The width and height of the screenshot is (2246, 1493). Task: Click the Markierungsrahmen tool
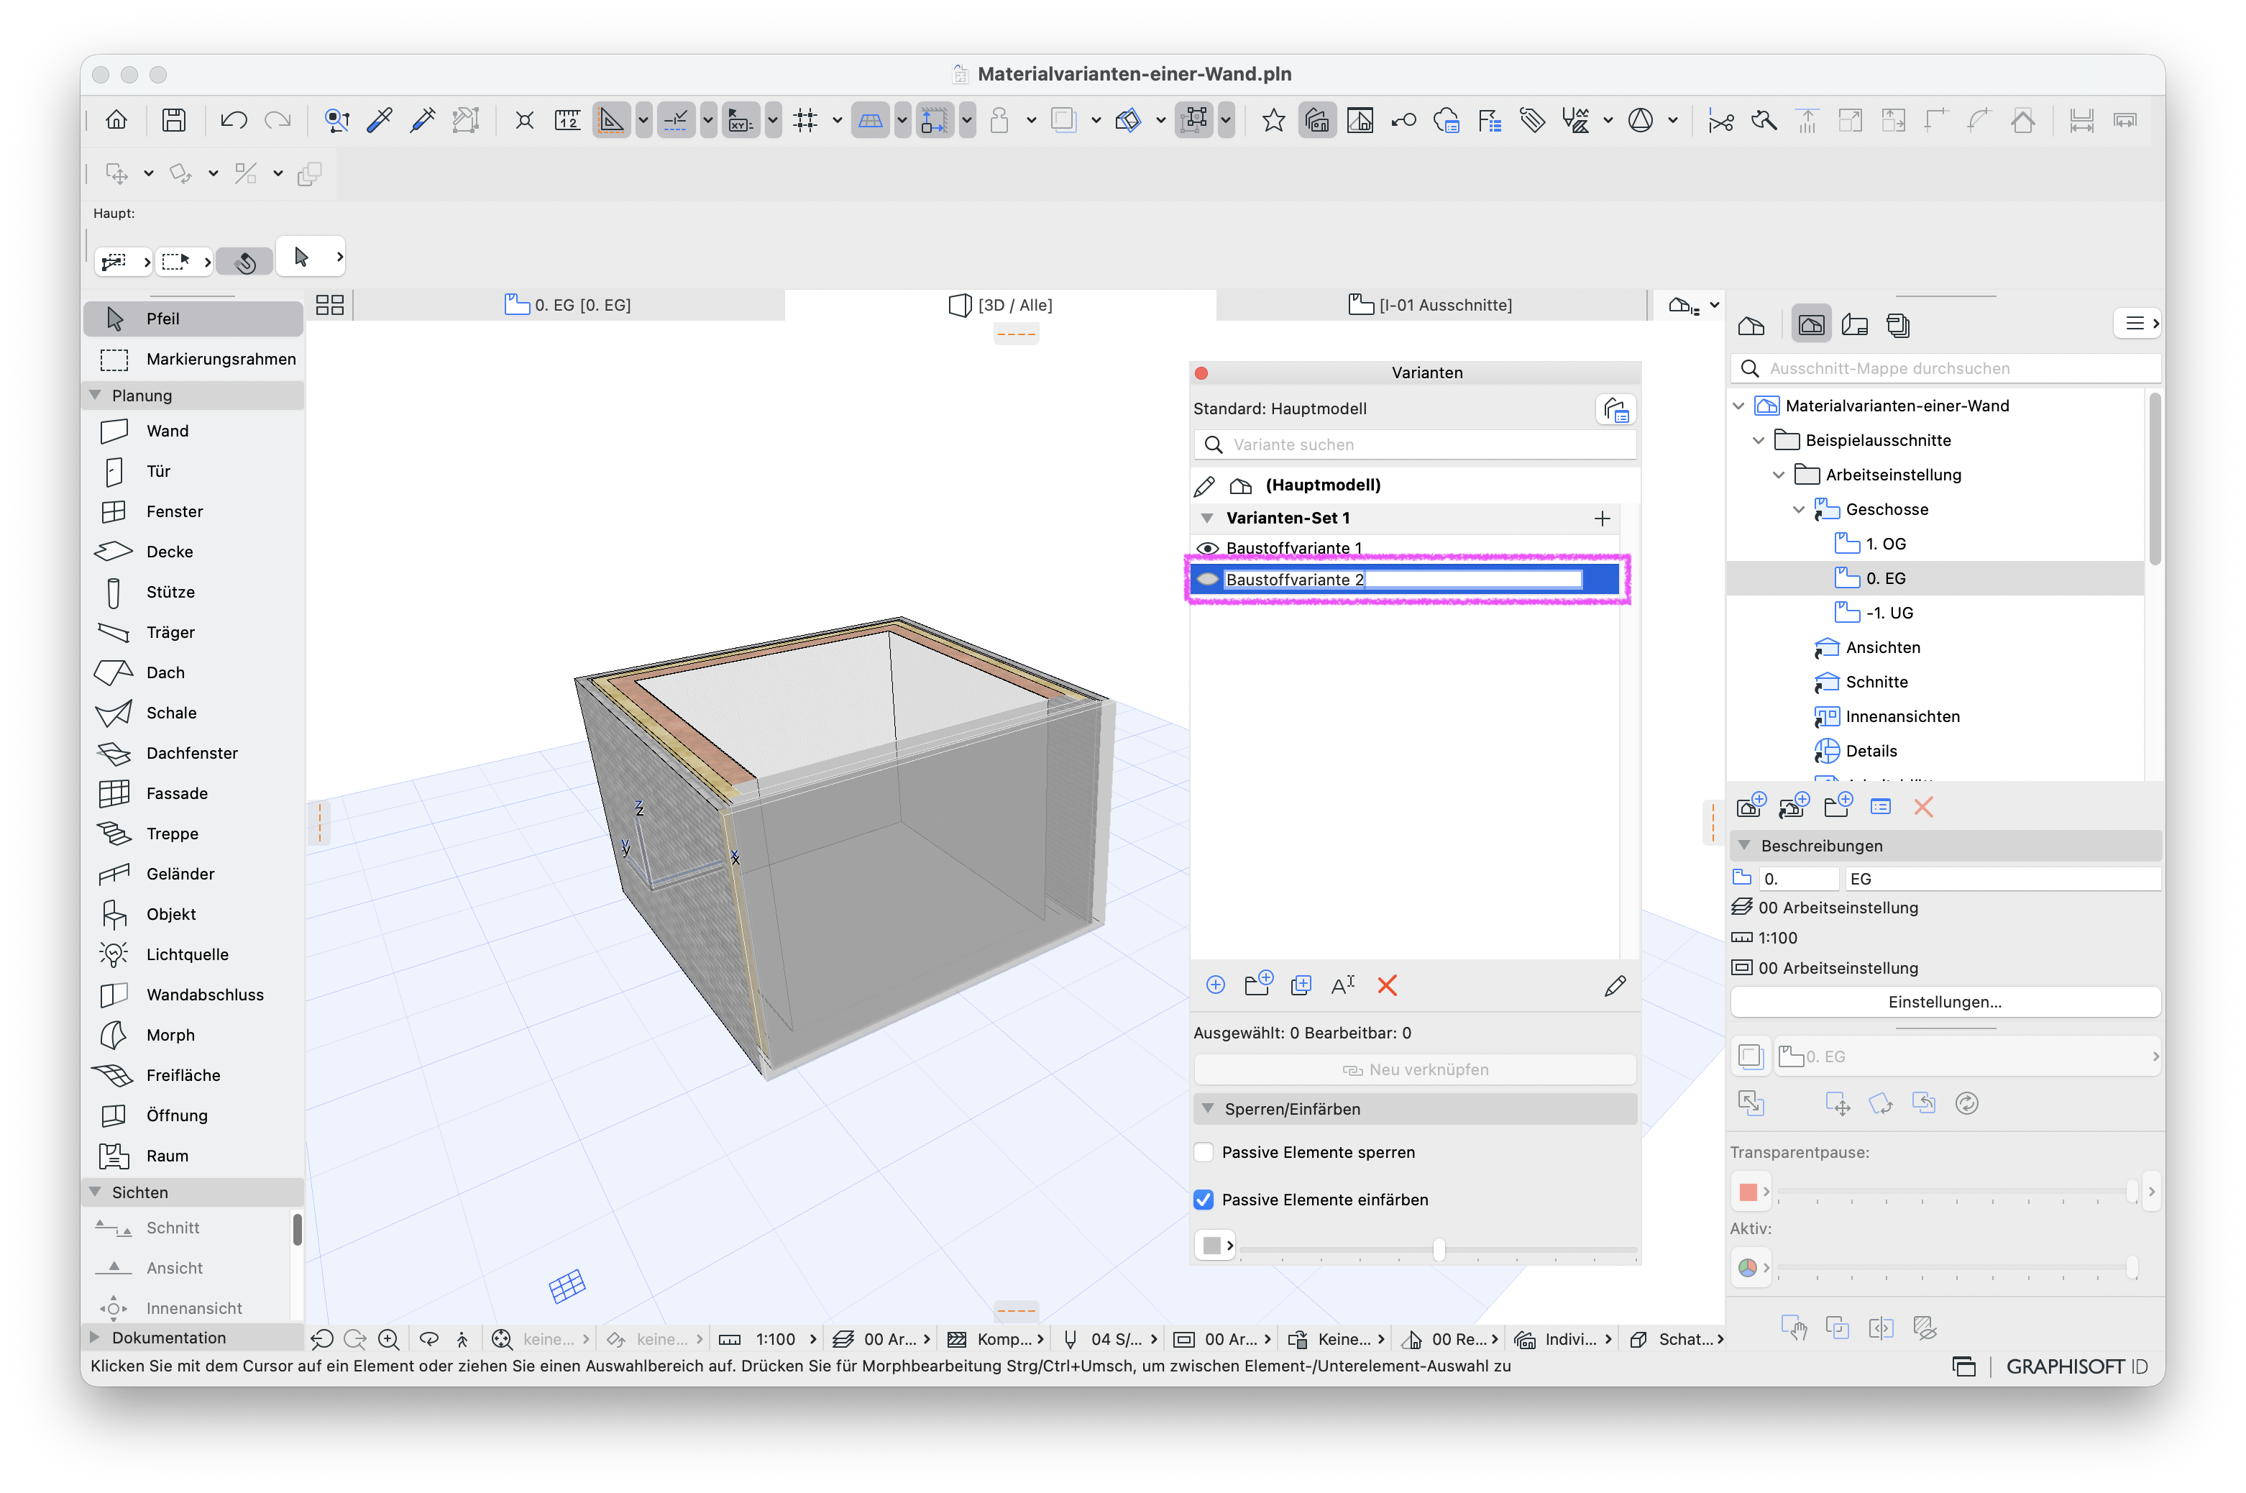click(192, 359)
